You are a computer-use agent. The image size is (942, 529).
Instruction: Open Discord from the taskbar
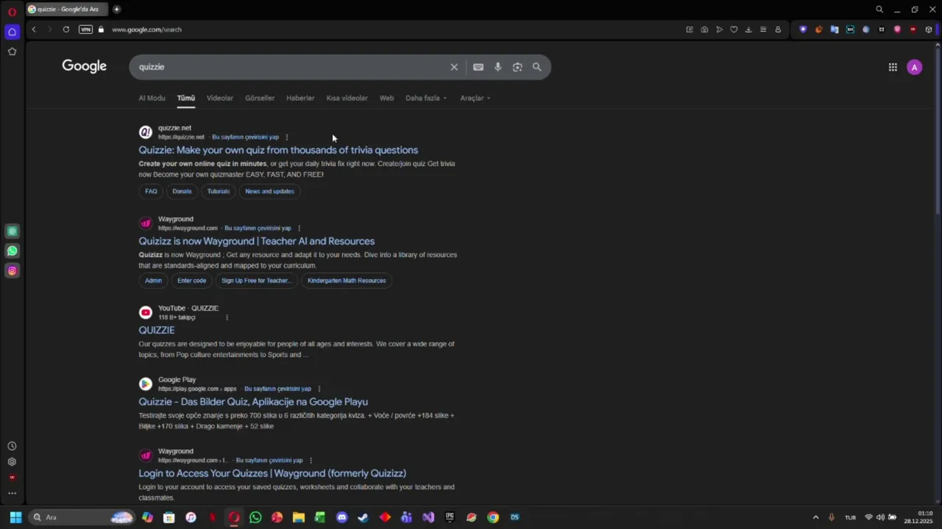(x=341, y=517)
